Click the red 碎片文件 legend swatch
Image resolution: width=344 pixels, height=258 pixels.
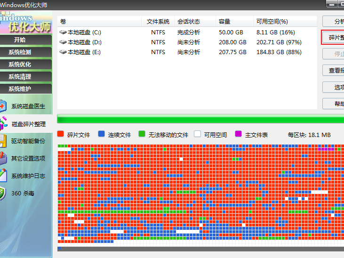[61, 134]
